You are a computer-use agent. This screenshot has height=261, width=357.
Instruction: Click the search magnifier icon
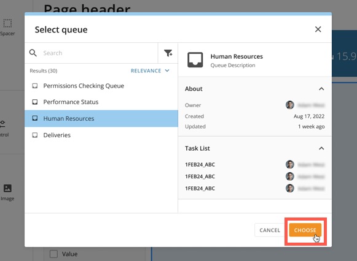[x=33, y=53]
